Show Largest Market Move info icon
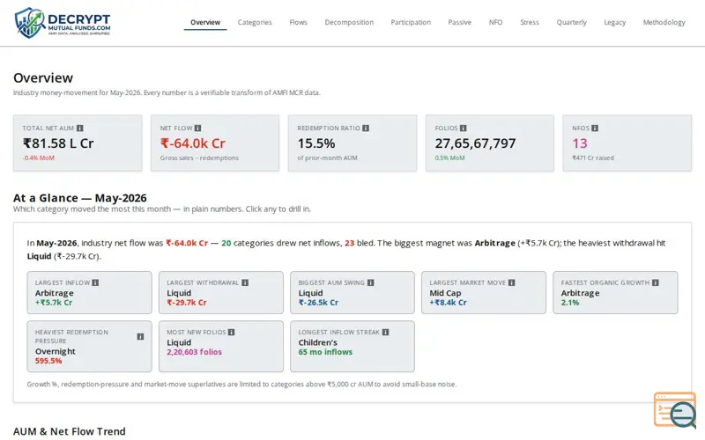 click(512, 282)
